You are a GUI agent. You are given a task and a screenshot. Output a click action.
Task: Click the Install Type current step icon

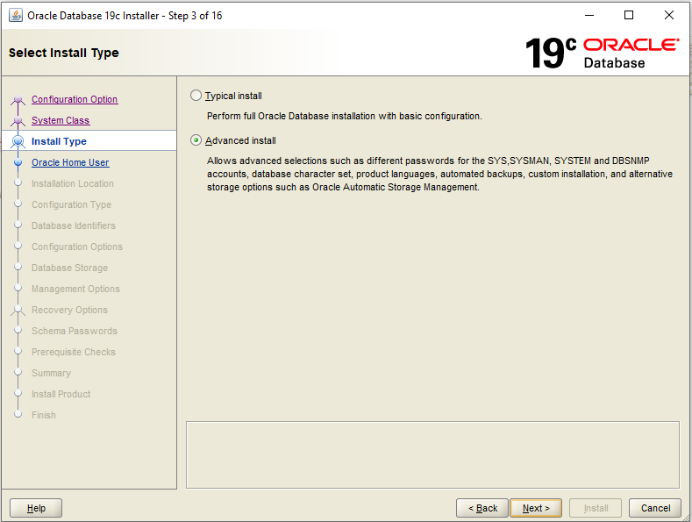coord(18,141)
